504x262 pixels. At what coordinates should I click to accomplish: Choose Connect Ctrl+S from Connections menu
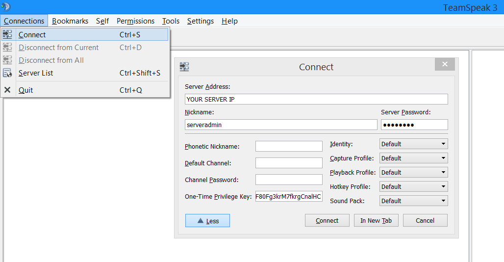tap(85, 34)
